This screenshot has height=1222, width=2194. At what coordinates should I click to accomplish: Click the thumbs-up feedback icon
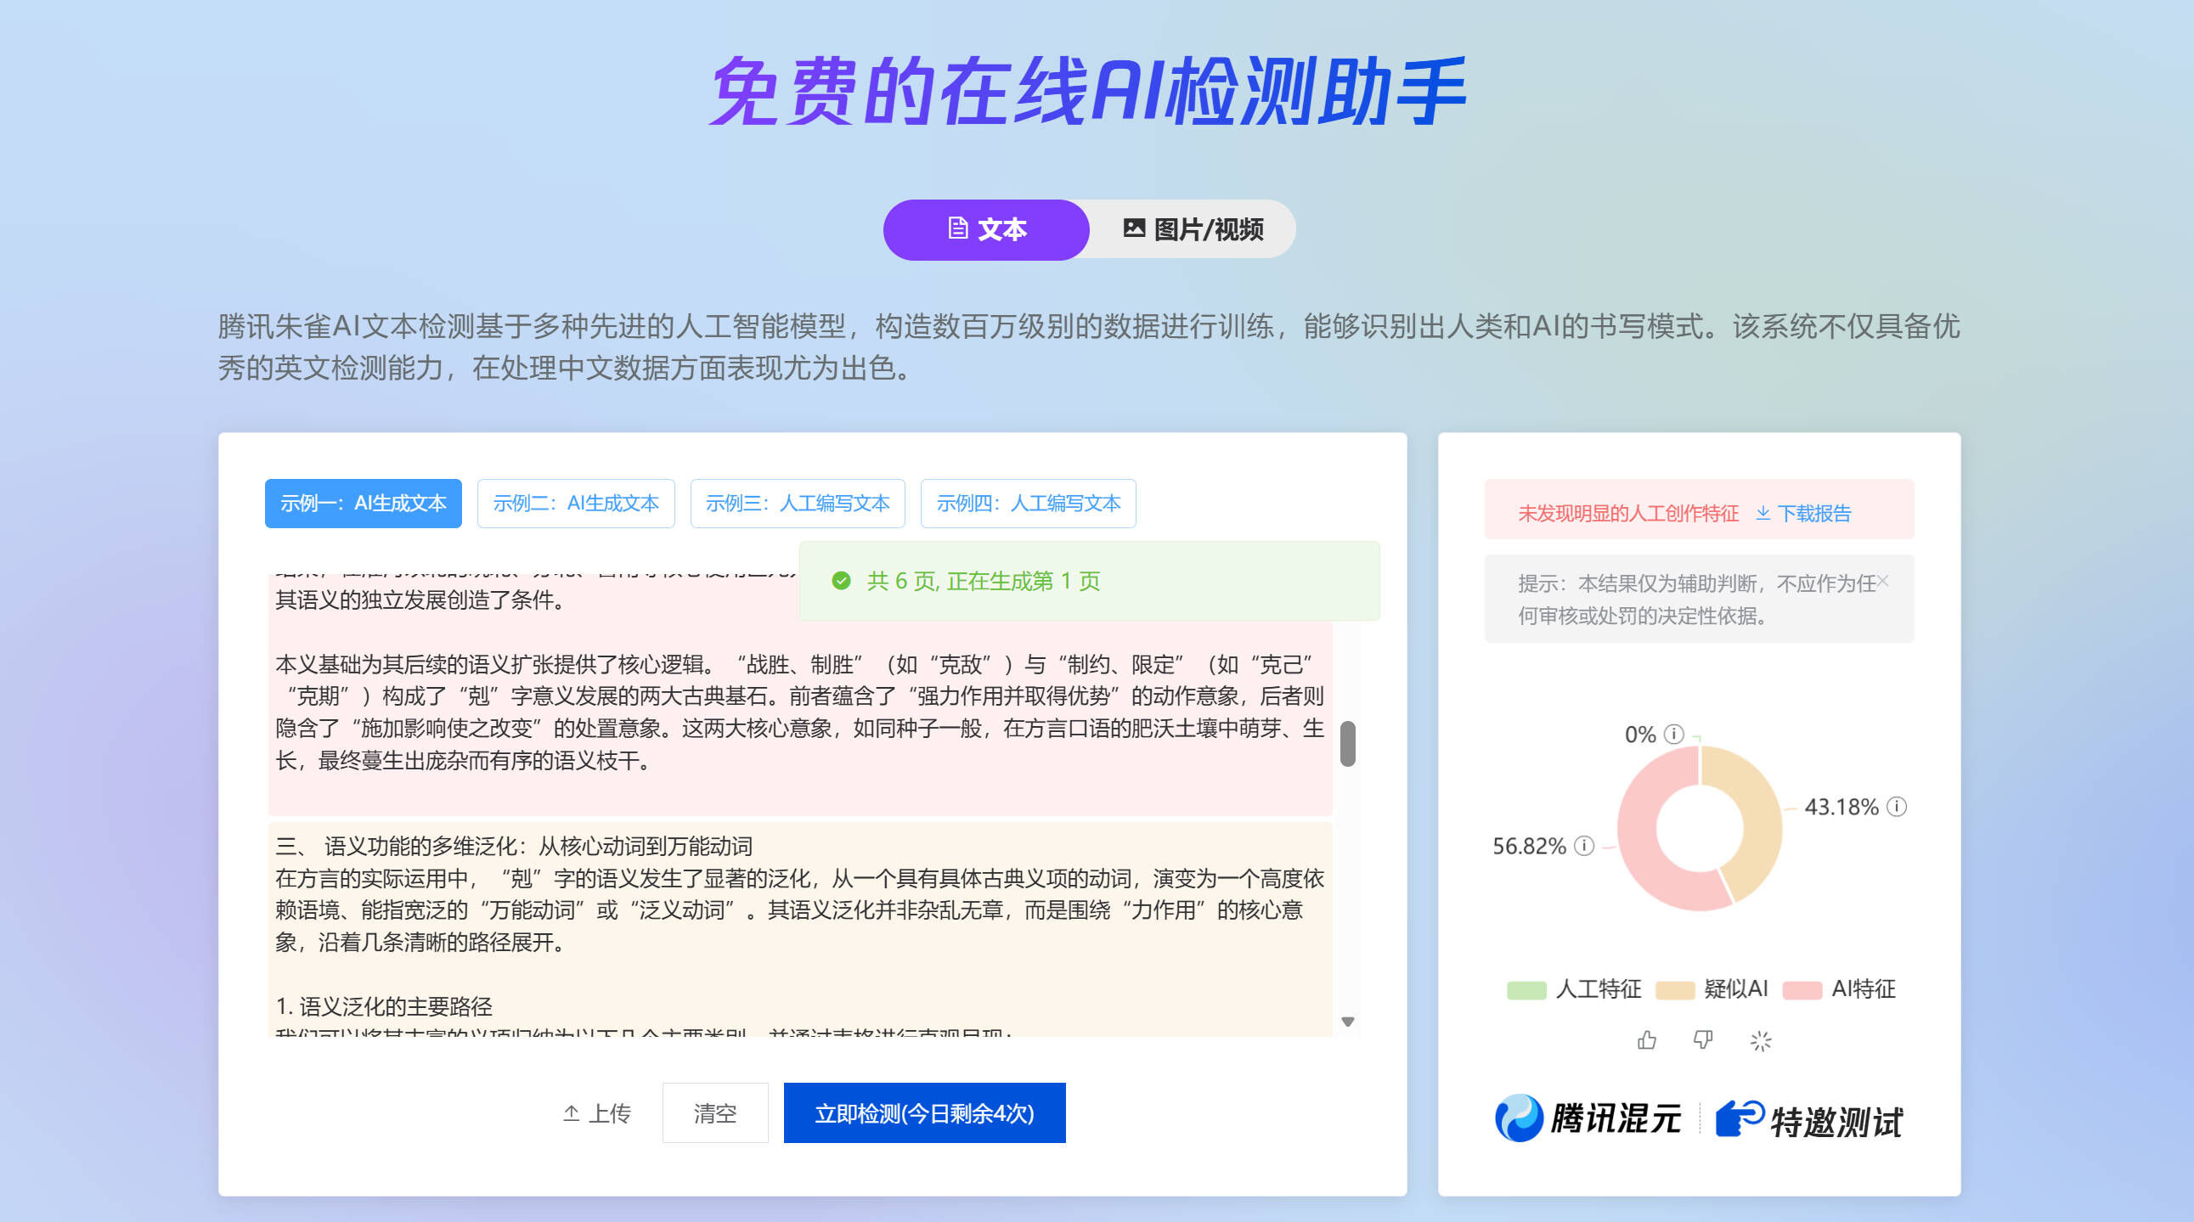coord(1645,1039)
